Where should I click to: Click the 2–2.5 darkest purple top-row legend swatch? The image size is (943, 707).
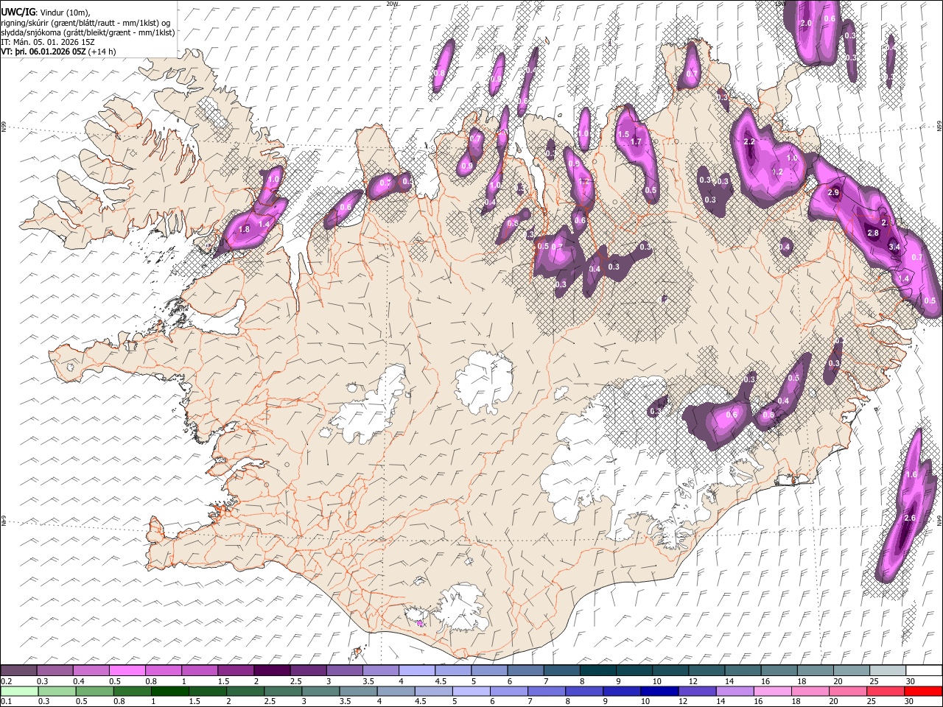click(x=272, y=670)
